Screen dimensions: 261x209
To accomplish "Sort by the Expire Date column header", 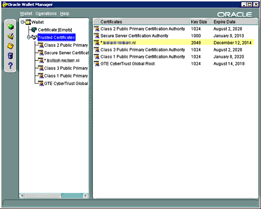I will coord(235,22).
